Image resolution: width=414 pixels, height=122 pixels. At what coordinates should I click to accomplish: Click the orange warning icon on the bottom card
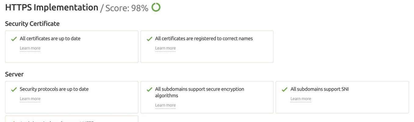tap(14, 121)
